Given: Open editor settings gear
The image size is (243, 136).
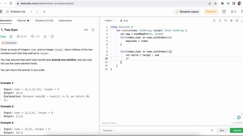Looking at the screenshot, I should 237,20.
